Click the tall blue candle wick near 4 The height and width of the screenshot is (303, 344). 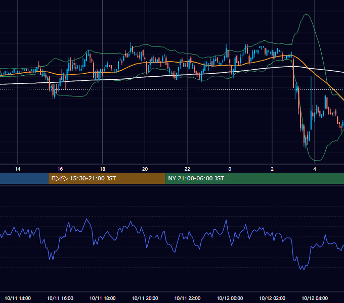(311, 94)
